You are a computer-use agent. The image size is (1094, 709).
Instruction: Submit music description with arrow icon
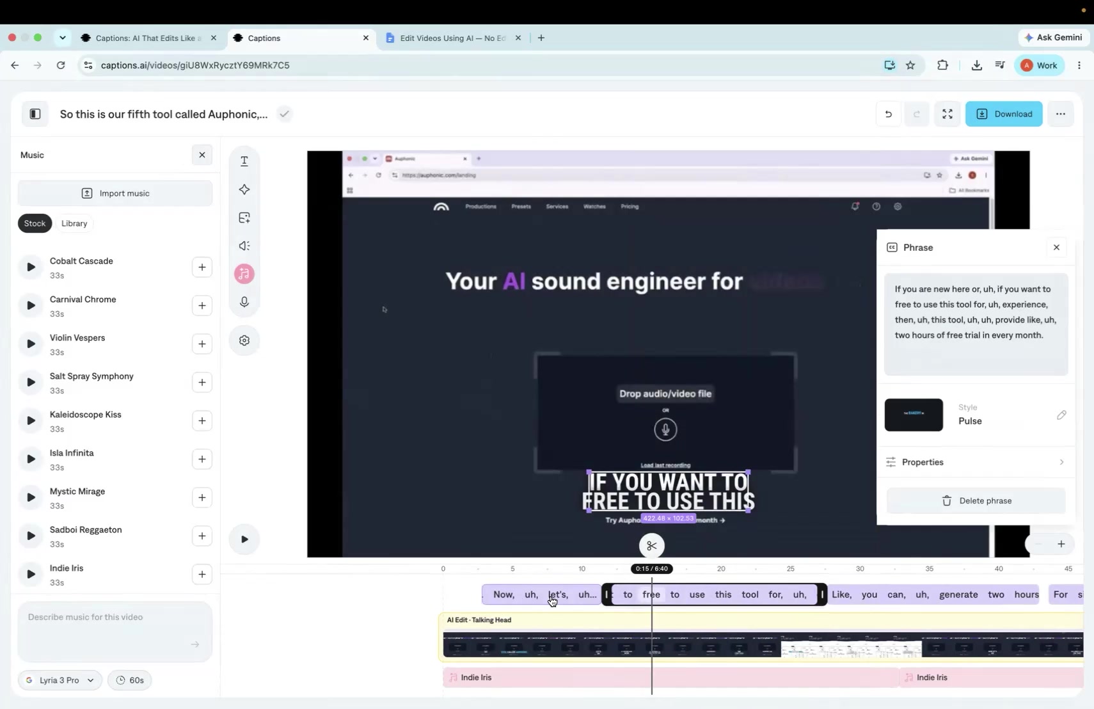(x=195, y=644)
